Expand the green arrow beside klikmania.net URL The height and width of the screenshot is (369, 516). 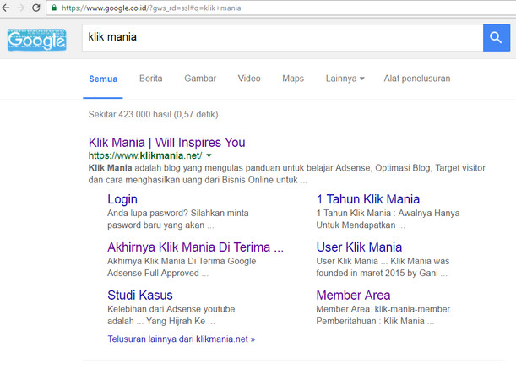click(209, 155)
